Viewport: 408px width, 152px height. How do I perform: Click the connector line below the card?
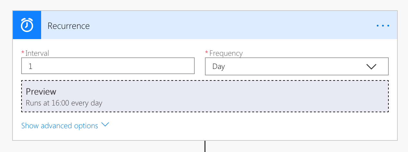coord(205,146)
